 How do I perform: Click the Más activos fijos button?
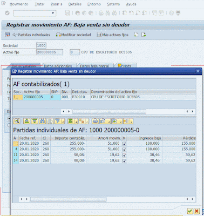tap(113, 35)
